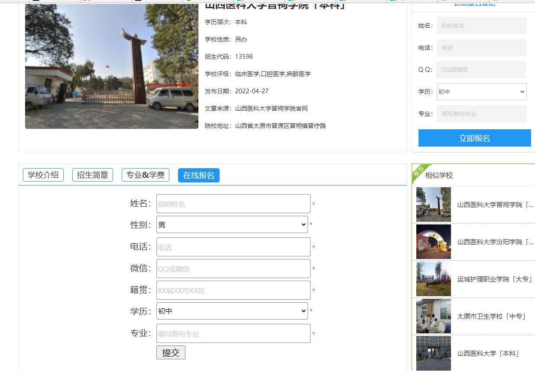The image size is (535, 371).
Task: Open the 学校介绍 tab
Action: point(43,175)
